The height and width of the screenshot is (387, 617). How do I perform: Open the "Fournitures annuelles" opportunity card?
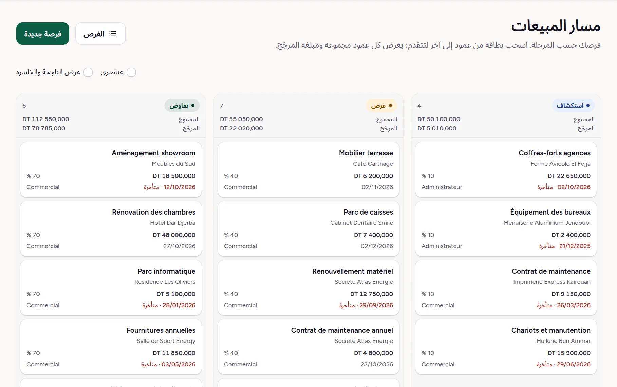pos(111,347)
